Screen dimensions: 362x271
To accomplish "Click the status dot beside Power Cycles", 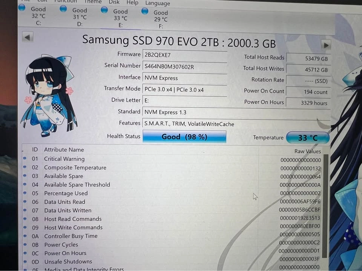I will click(25, 244).
